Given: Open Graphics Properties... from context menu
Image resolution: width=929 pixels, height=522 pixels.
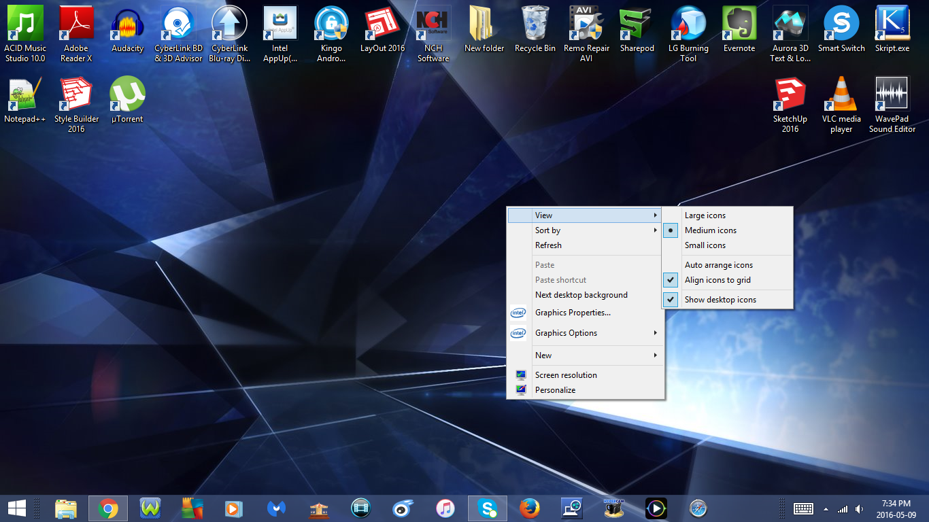Looking at the screenshot, I should pos(585,313).
